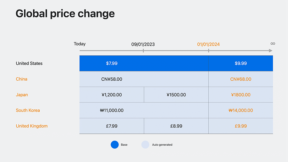Image resolution: width=288 pixels, height=162 pixels.
Task: Open the United Kingdom row label
Action: tap(32, 126)
